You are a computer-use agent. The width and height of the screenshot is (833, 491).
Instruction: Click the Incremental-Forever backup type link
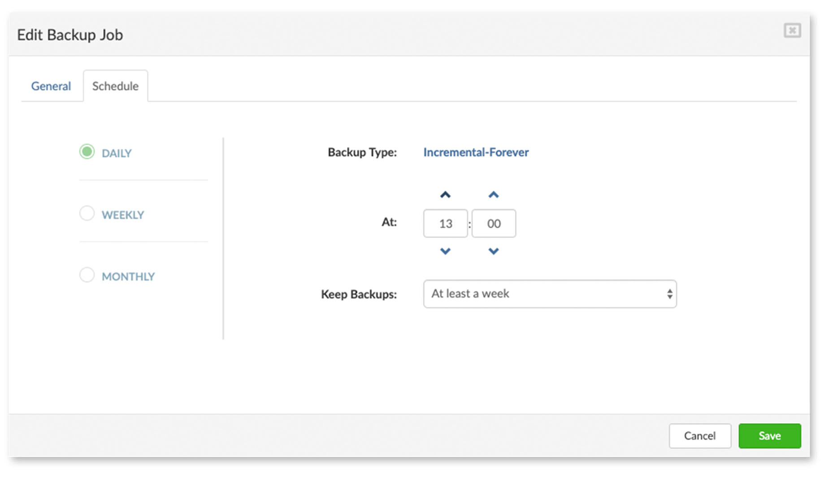(476, 152)
